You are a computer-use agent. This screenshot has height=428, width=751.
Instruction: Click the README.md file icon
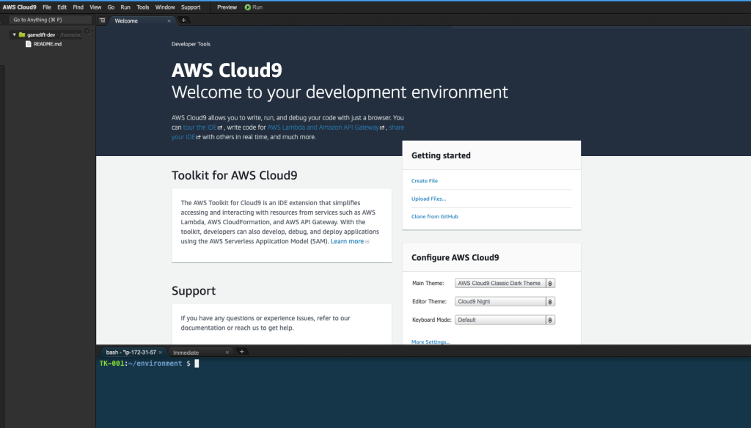(29, 43)
